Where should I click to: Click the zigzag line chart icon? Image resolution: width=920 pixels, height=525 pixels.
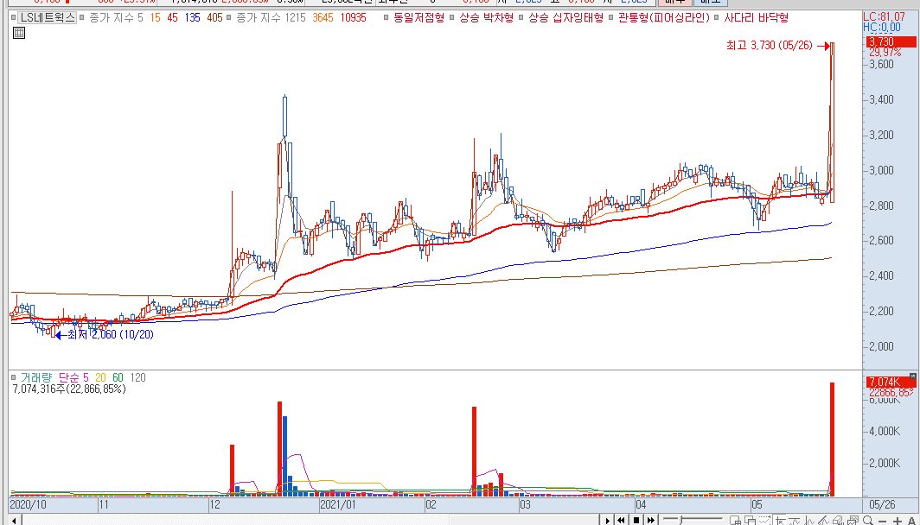tap(809, 521)
